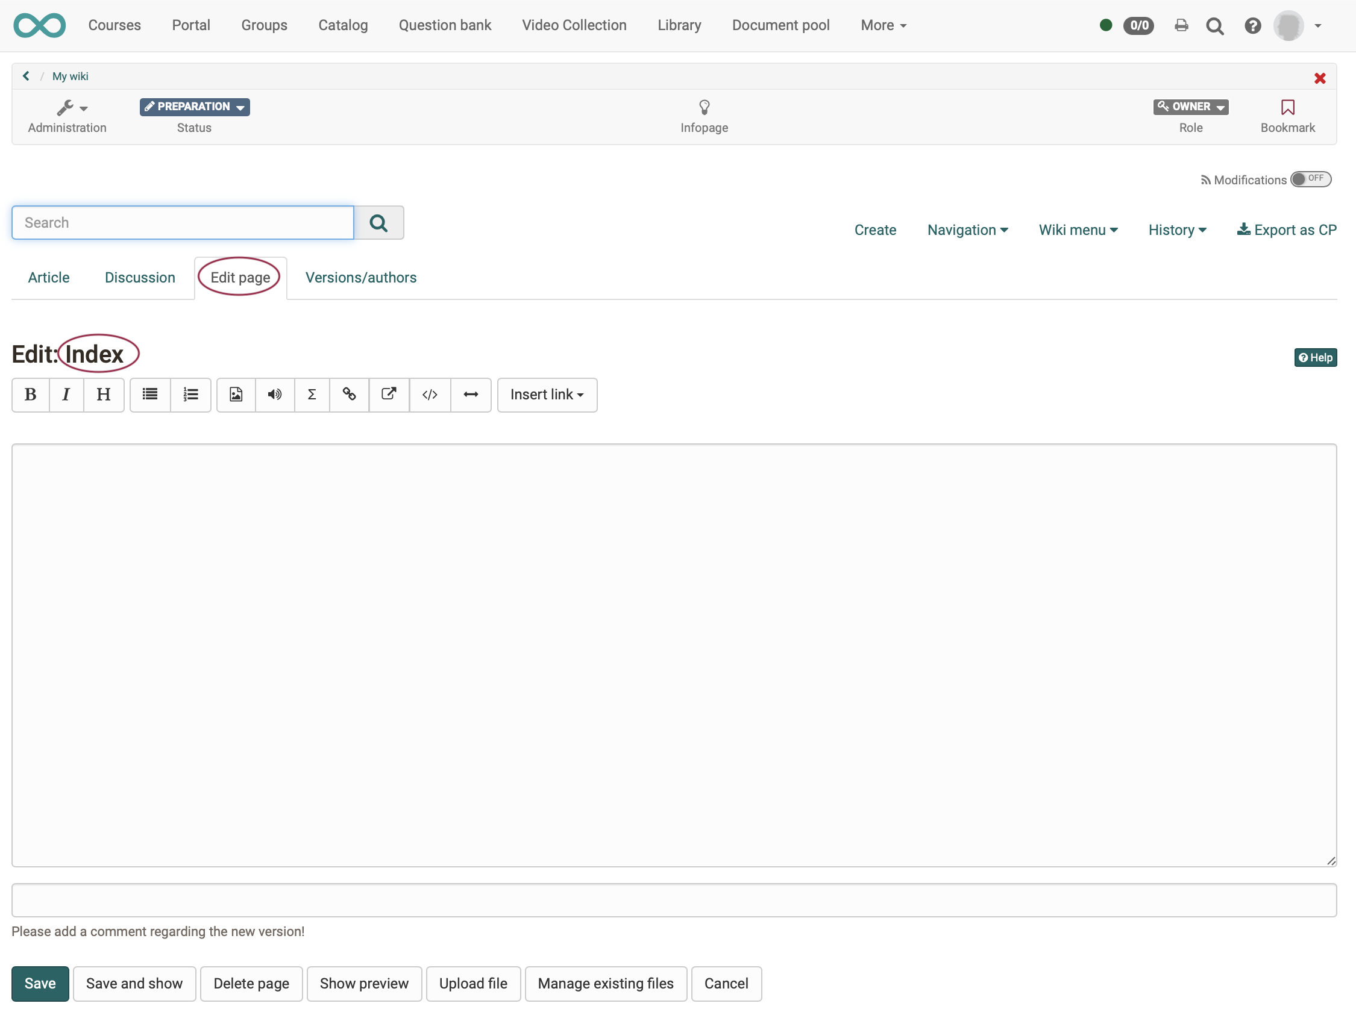Click the insert image icon

click(236, 395)
